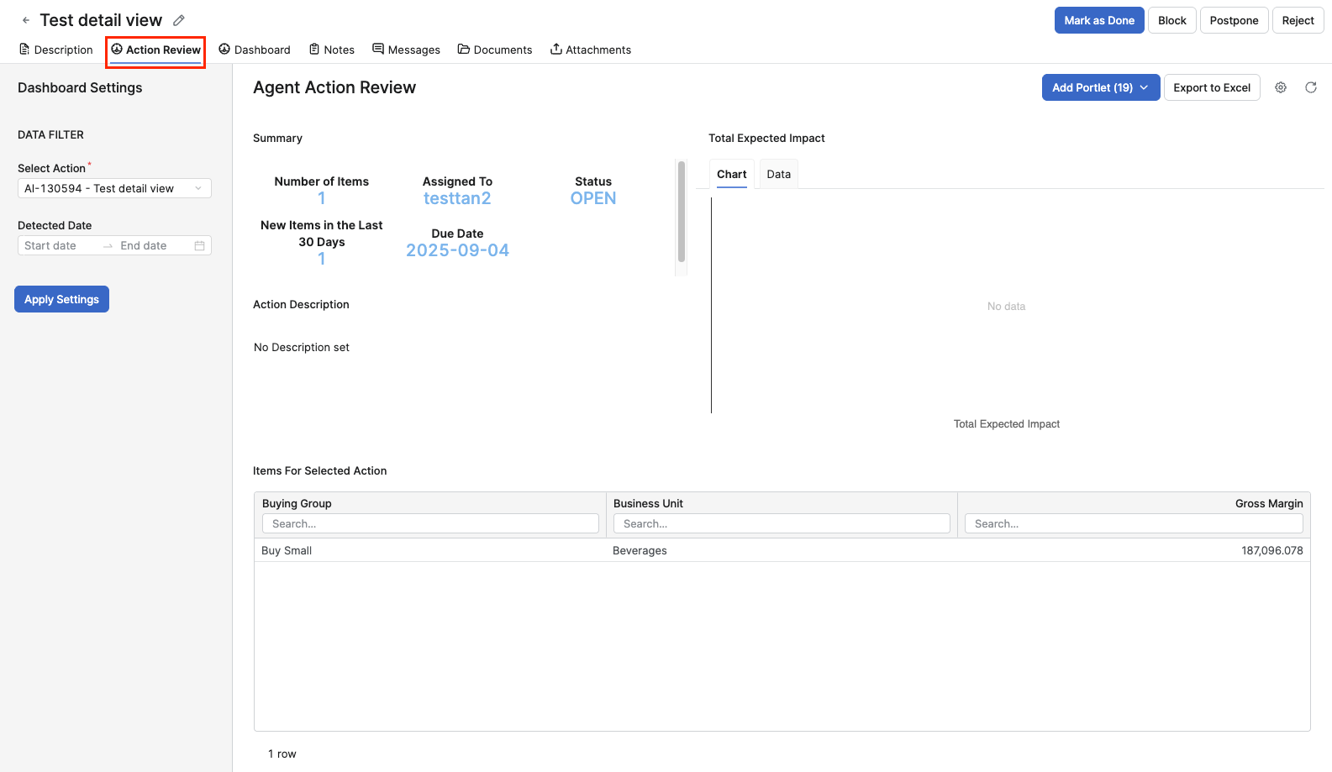Image resolution: width=1332 pixels, height=772 pixels.
Task: Click the OPEN status value
Action: click(x=593, y=198)
